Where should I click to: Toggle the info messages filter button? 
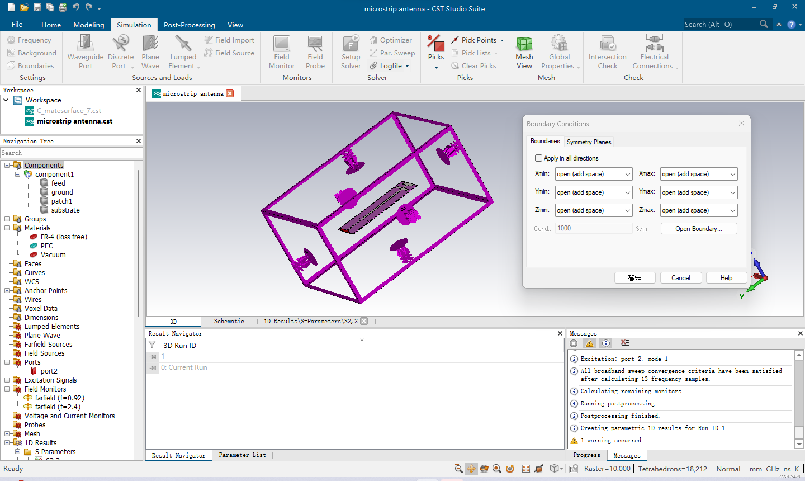(x=606, y=343)
